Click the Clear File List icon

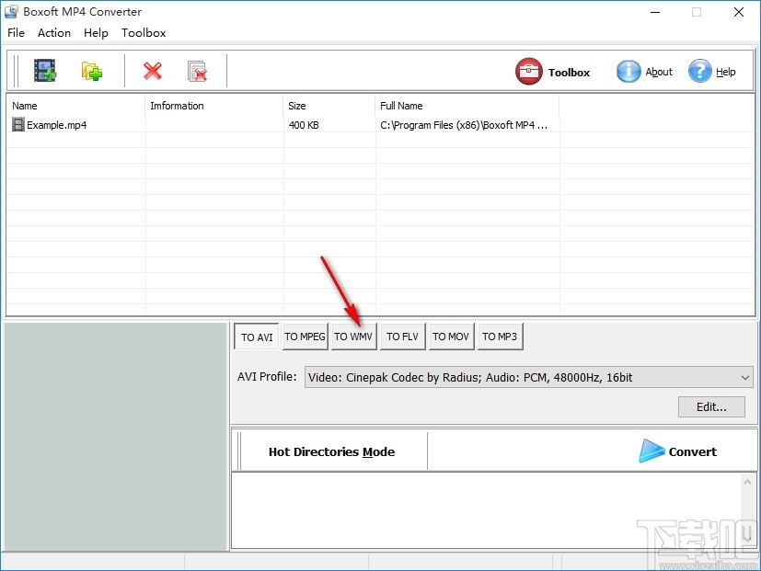[196, 70]
